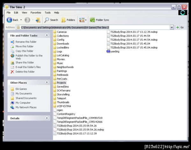
Task: Toggle the Folders pane
Action: pyautogui.click(x=68, y=20)
